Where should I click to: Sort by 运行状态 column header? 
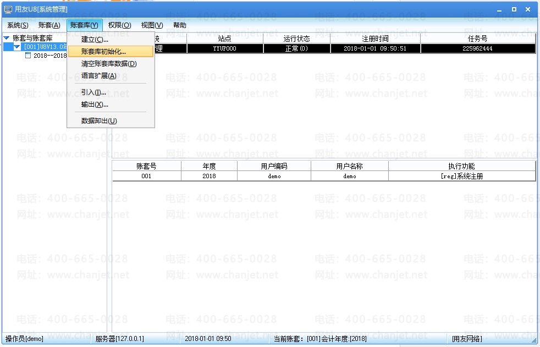[296, 38]
